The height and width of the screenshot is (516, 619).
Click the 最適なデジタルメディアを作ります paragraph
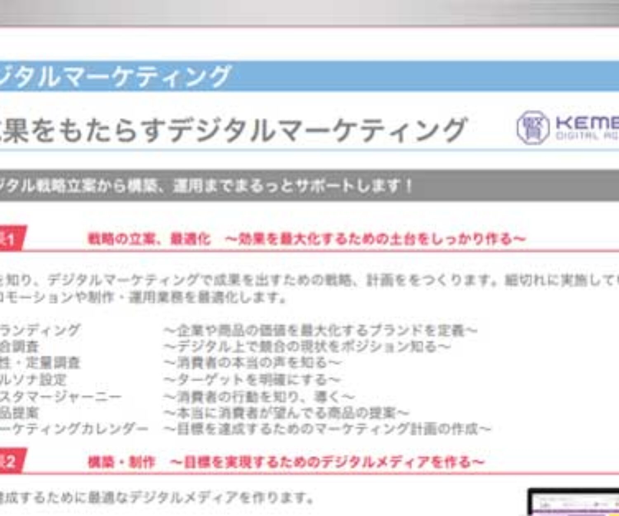(x=157, y=497)
